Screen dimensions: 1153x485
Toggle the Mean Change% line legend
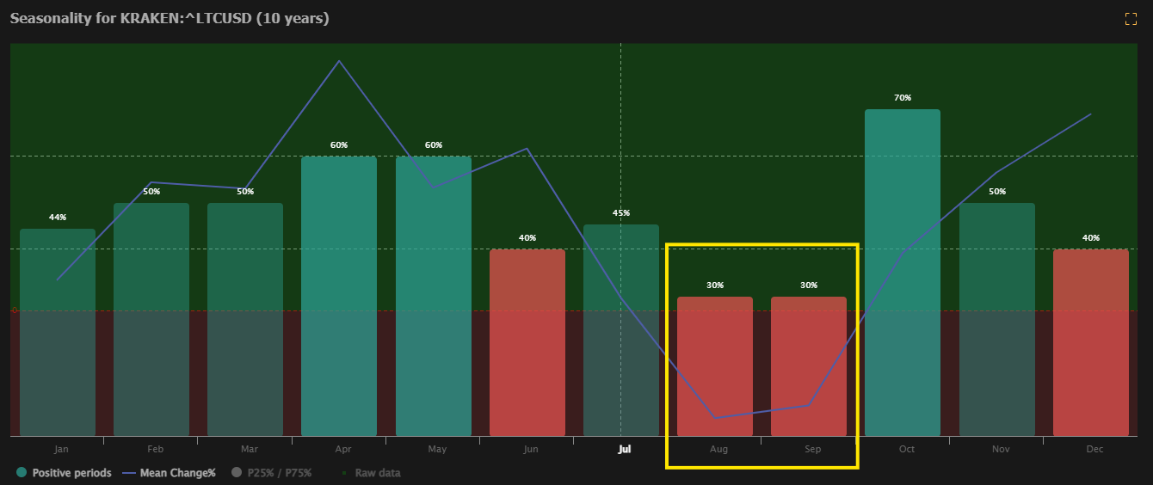[169, 473]
